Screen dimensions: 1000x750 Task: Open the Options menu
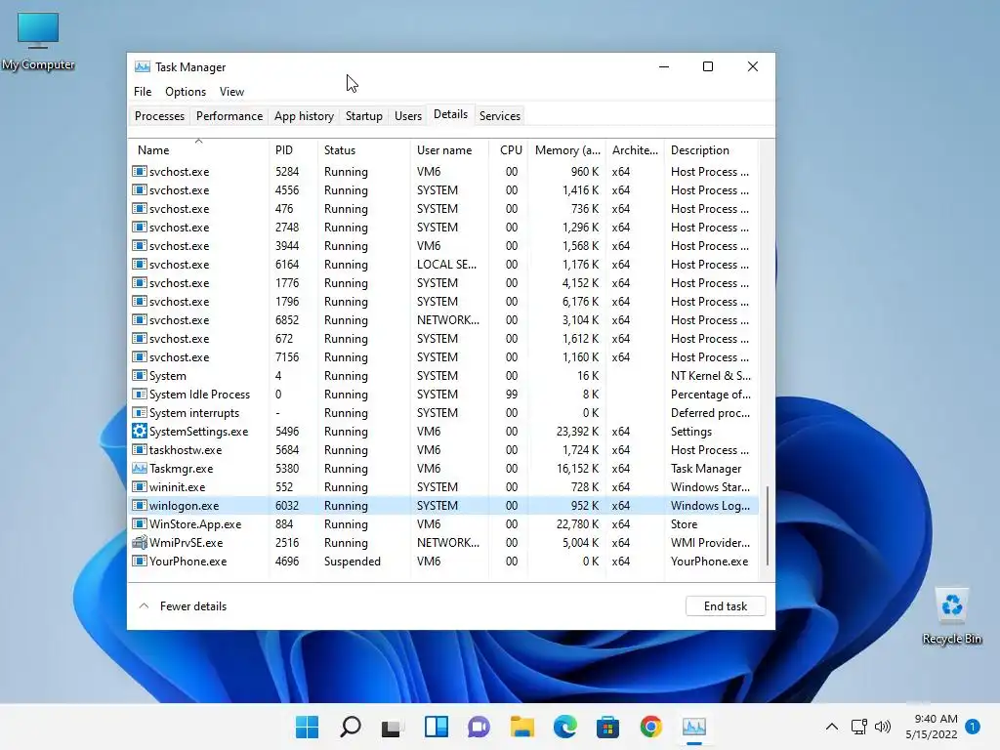[x=186, y=91]
